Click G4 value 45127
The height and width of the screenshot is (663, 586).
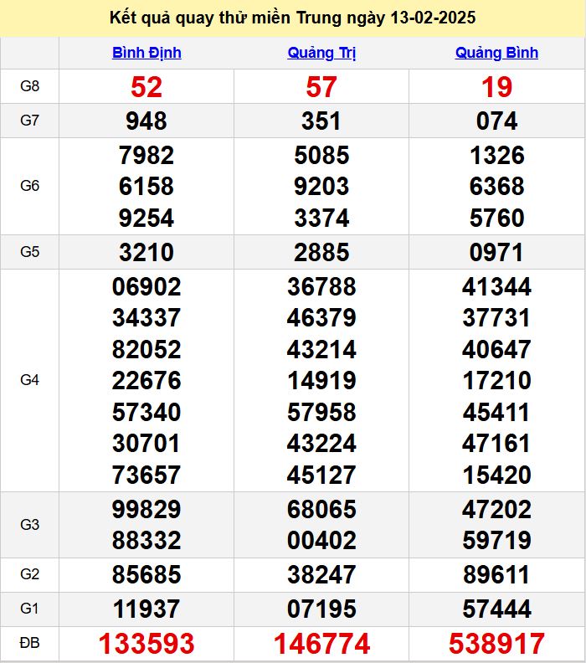(321, 475)
